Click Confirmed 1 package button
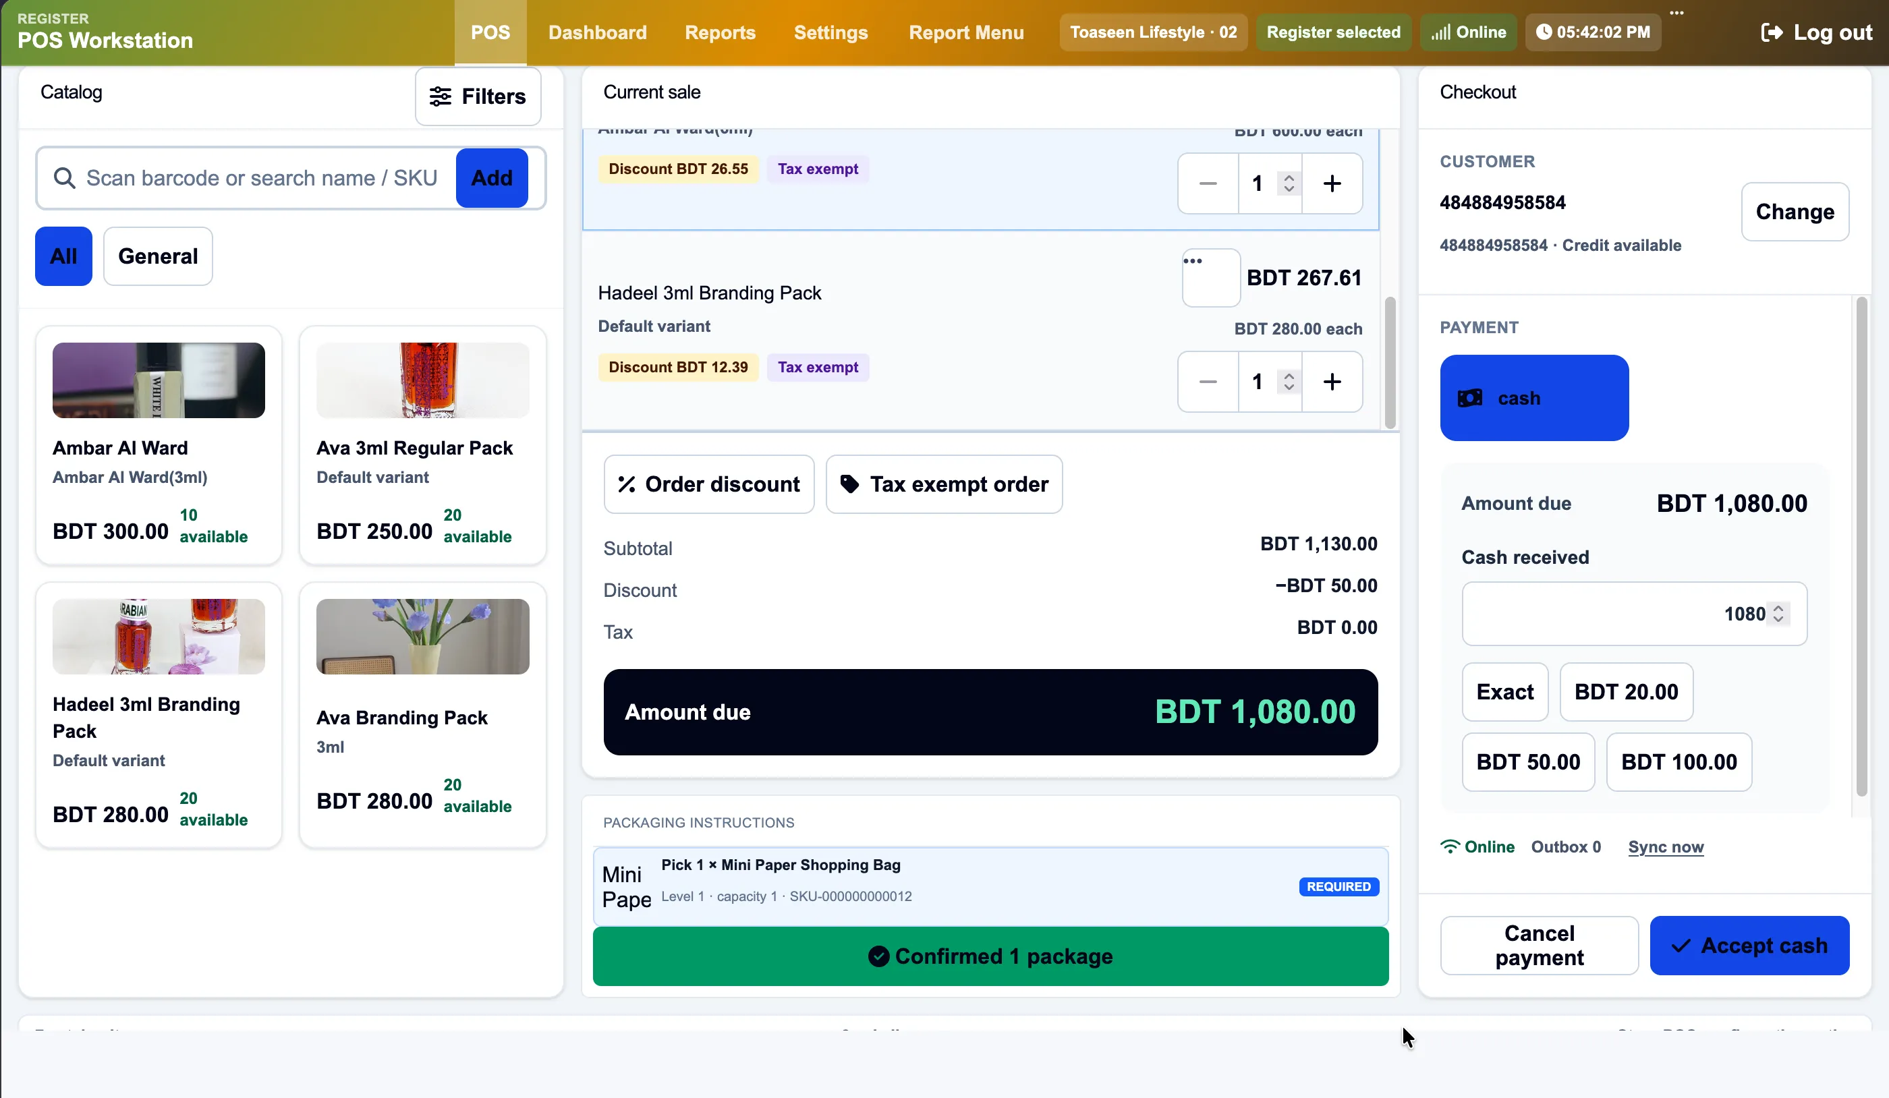 coord(990,956)
